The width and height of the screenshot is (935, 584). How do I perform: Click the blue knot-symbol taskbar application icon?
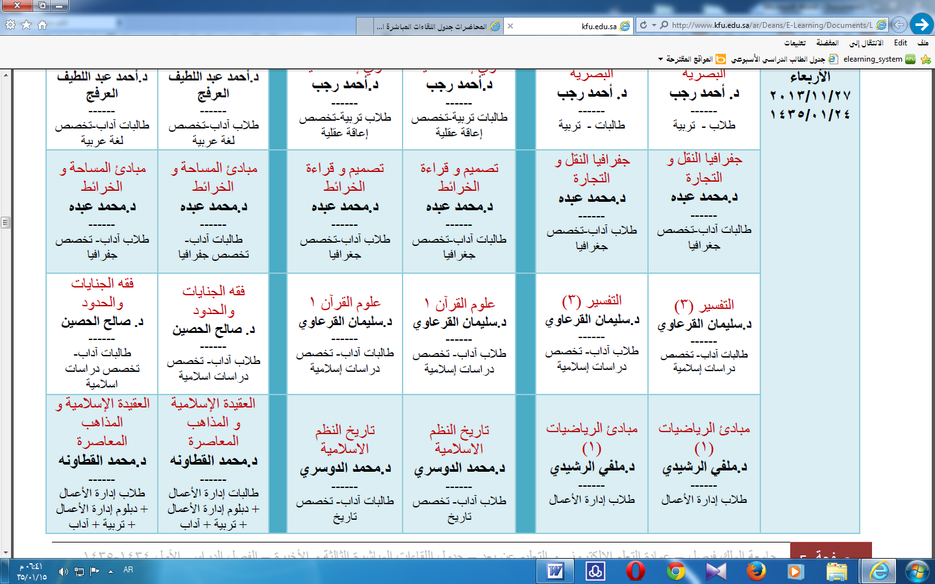pyautogui.click(x=595, y=571)
